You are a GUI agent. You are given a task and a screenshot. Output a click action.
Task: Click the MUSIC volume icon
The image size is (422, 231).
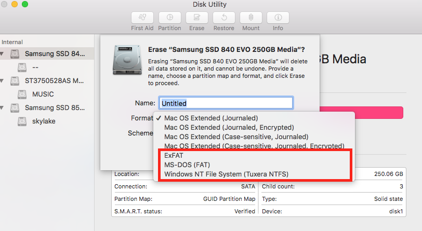coord(22,94)
